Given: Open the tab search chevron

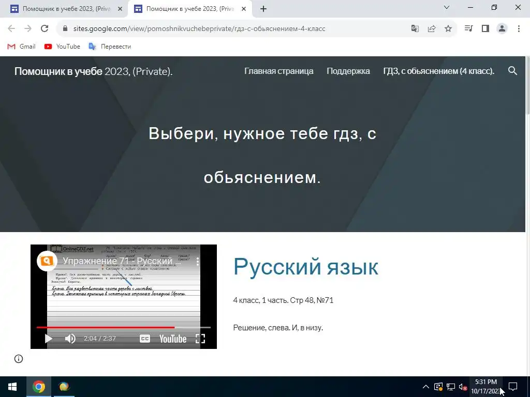Looking at the screenshot, I should click(x=447, y=7).
